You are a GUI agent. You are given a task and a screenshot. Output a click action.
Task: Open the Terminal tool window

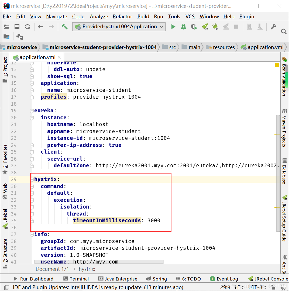pyautogui.click(x=76, y=279)
